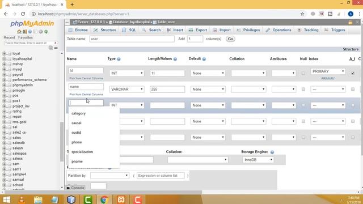Open Console bar at bottom
This screenshot has width=363, height=204.
coord(75,188)
